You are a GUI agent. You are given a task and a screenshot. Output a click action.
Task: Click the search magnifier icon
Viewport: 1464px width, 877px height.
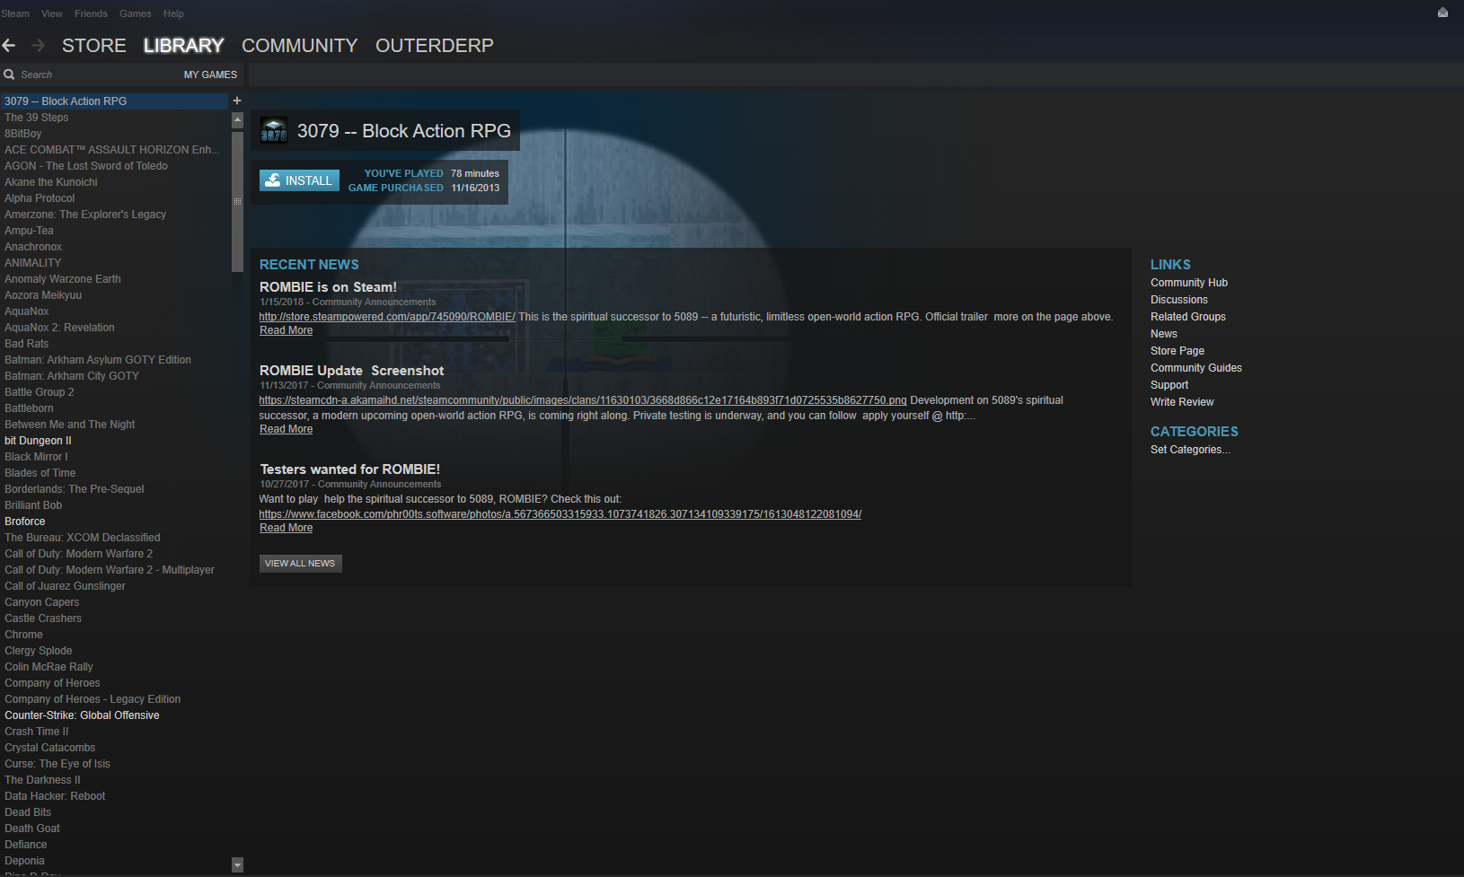(x=9, y=75)
